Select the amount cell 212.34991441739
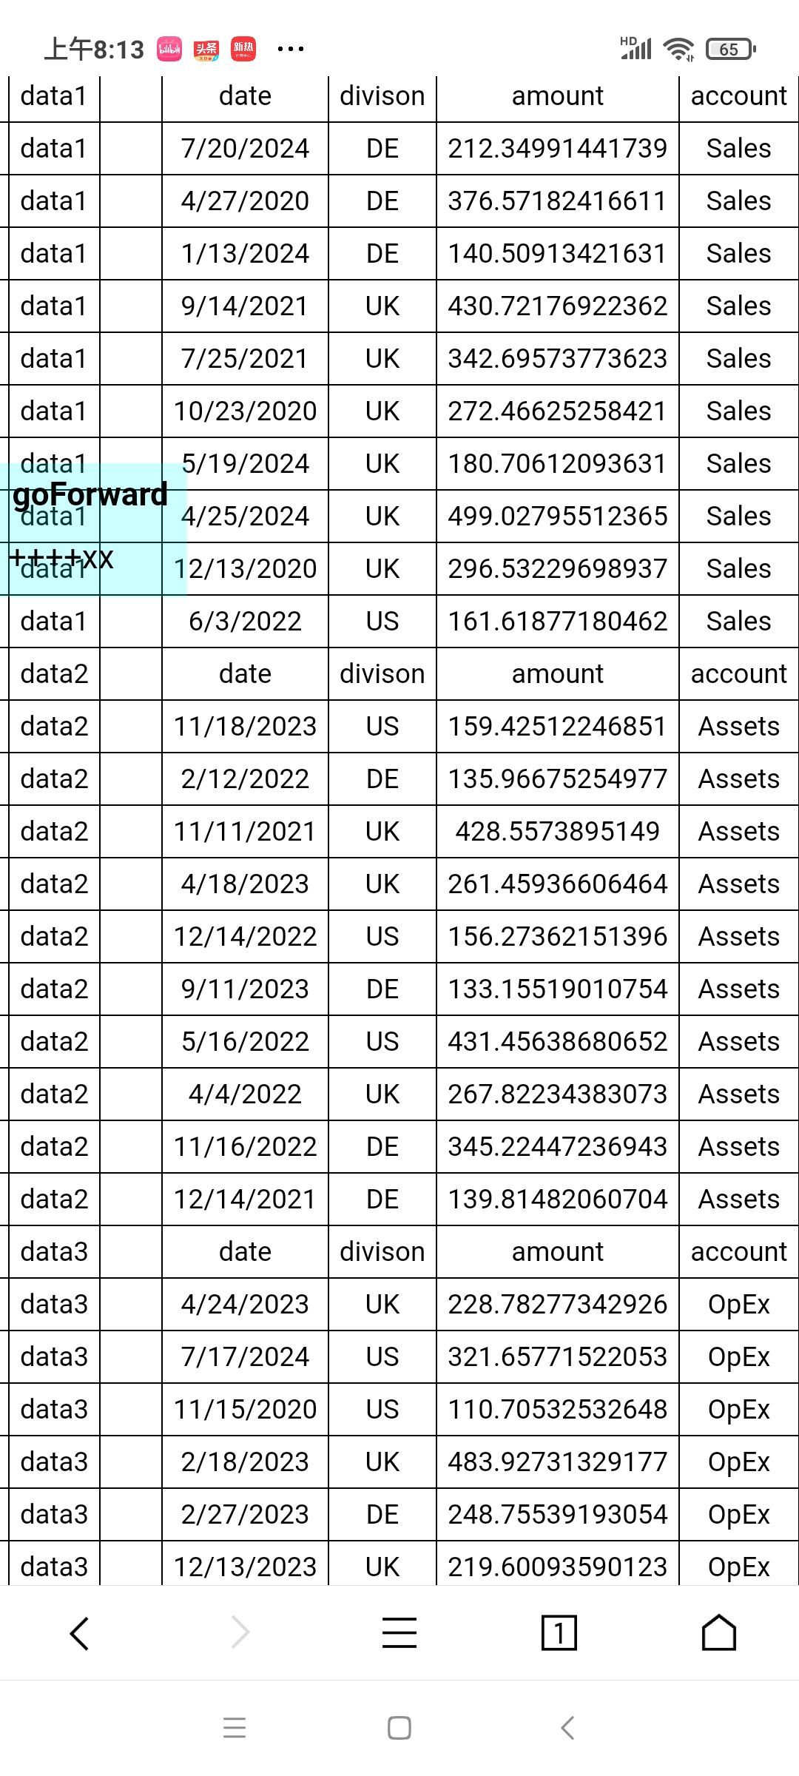The height and width of the screenshot is (1776, 799). pos(558,149)
